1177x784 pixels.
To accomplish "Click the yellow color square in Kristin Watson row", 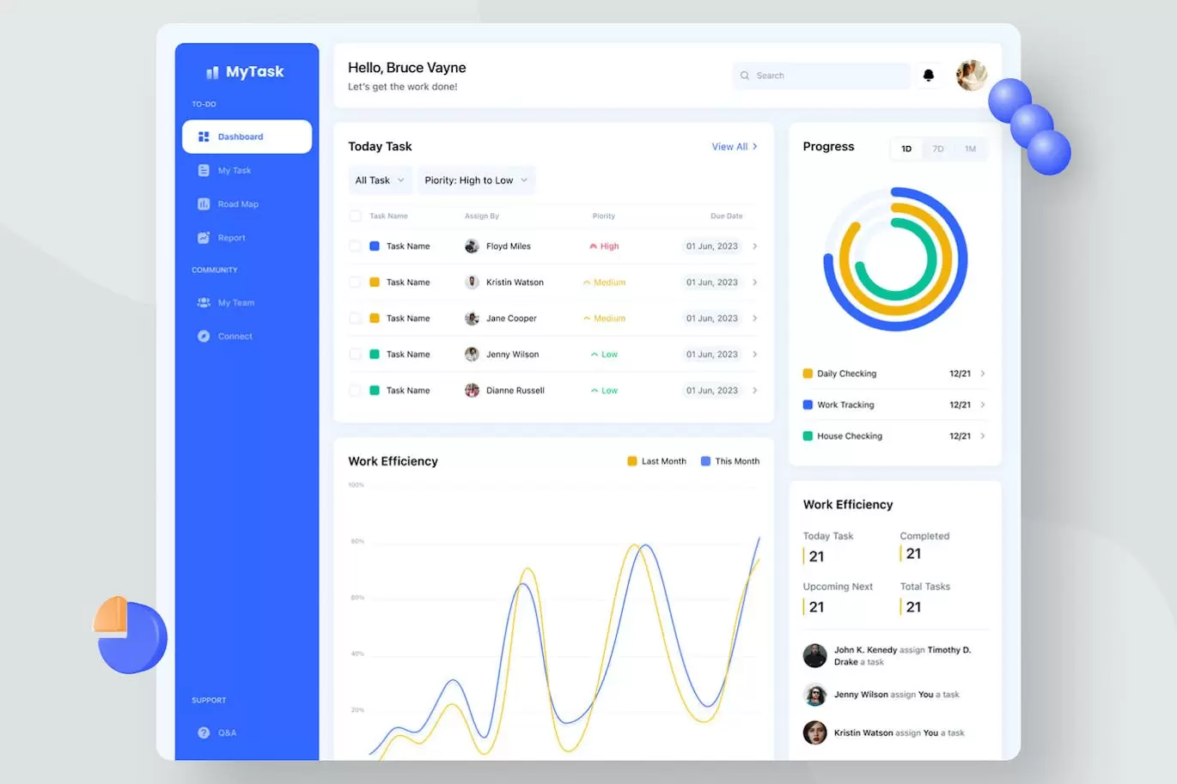I will (375, 283).
